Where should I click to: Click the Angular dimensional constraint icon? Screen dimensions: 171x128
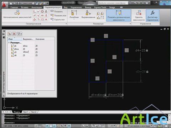point(98,18)
